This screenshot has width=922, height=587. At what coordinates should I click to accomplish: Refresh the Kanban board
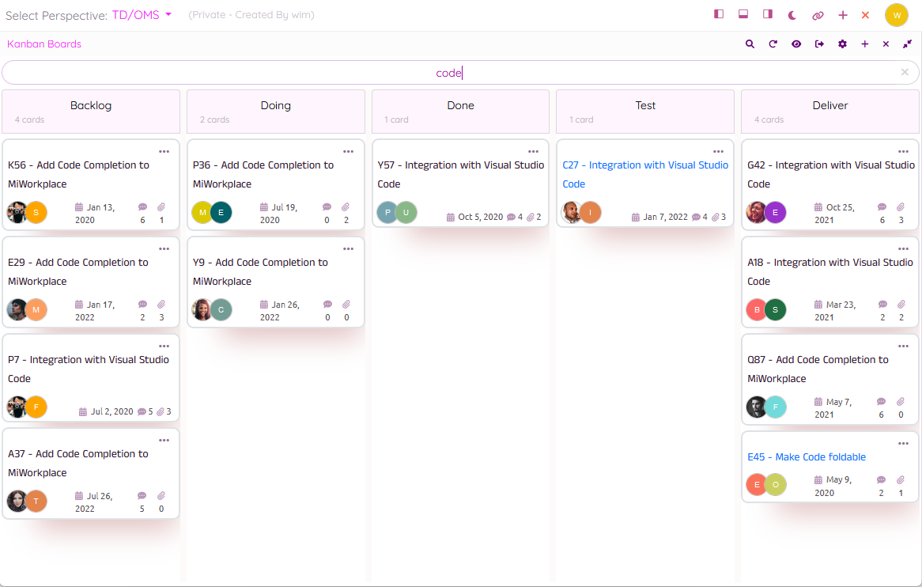[x=773, y=44]
